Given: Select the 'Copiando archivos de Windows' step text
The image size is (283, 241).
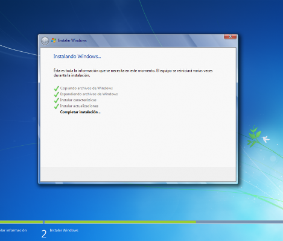Looking at the screenshot, I should pos(86,88).
